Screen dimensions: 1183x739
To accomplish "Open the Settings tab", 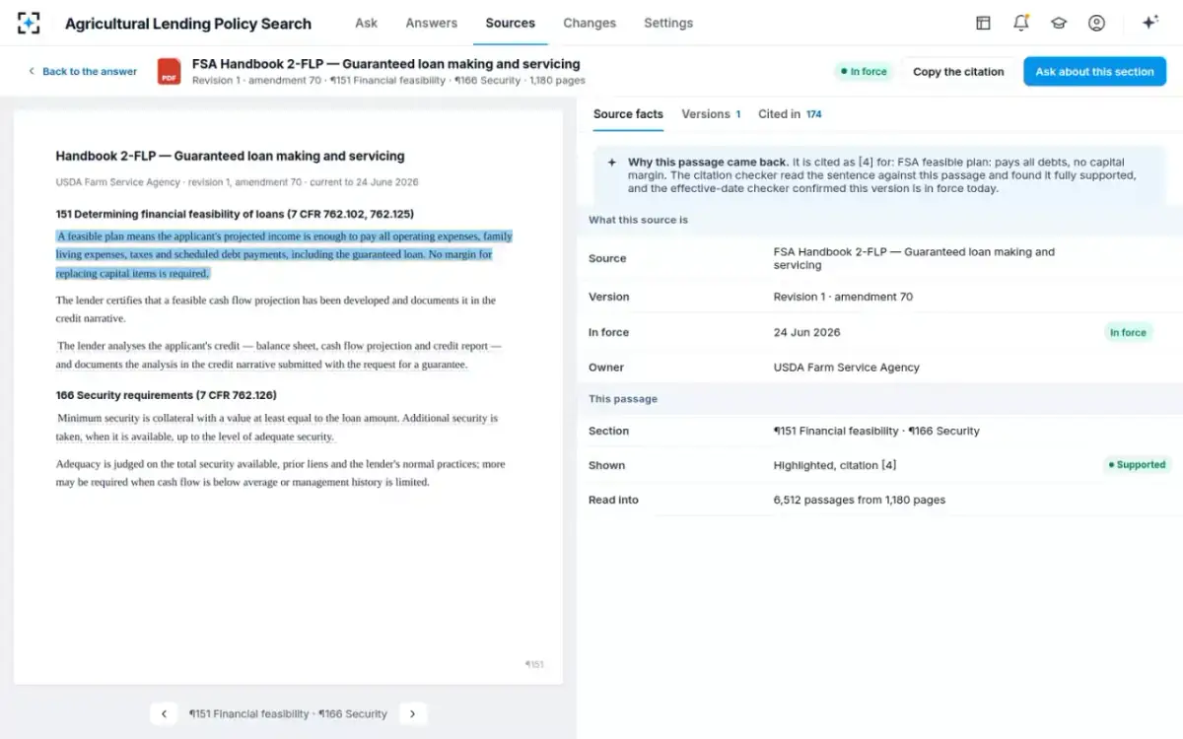I will [x=668, y=23].
